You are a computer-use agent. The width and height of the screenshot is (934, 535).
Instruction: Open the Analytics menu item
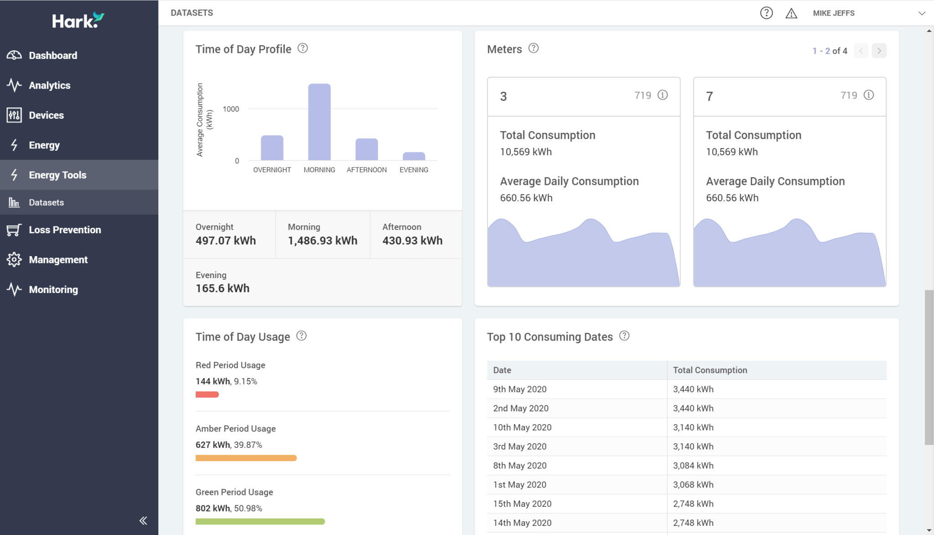(x=79, y=85)
